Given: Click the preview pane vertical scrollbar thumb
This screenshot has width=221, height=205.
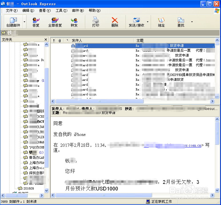Looking at the screenshot, I should click(217, 133).
